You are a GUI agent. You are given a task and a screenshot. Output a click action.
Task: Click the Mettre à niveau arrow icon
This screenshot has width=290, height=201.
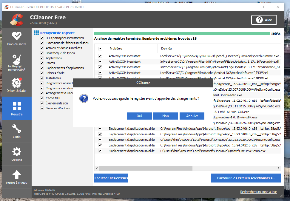17,174
